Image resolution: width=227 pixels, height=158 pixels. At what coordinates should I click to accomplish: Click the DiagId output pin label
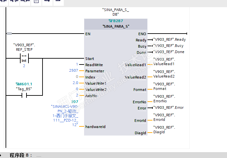[140, 133]
